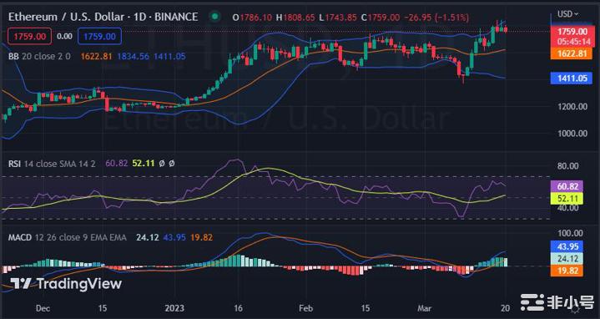Click RSI value 60.82 in legend
This screenshot has width=600, height=319.
[116, 164]
